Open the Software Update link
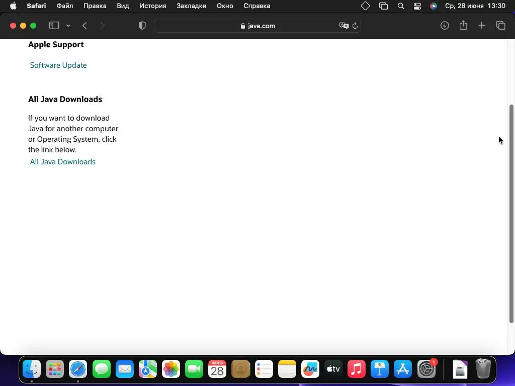 pyautogui.click(x=58, y=65)
